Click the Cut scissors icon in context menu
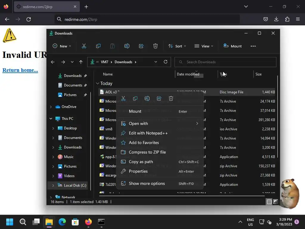The image size is (305, 229). point(123,98)
